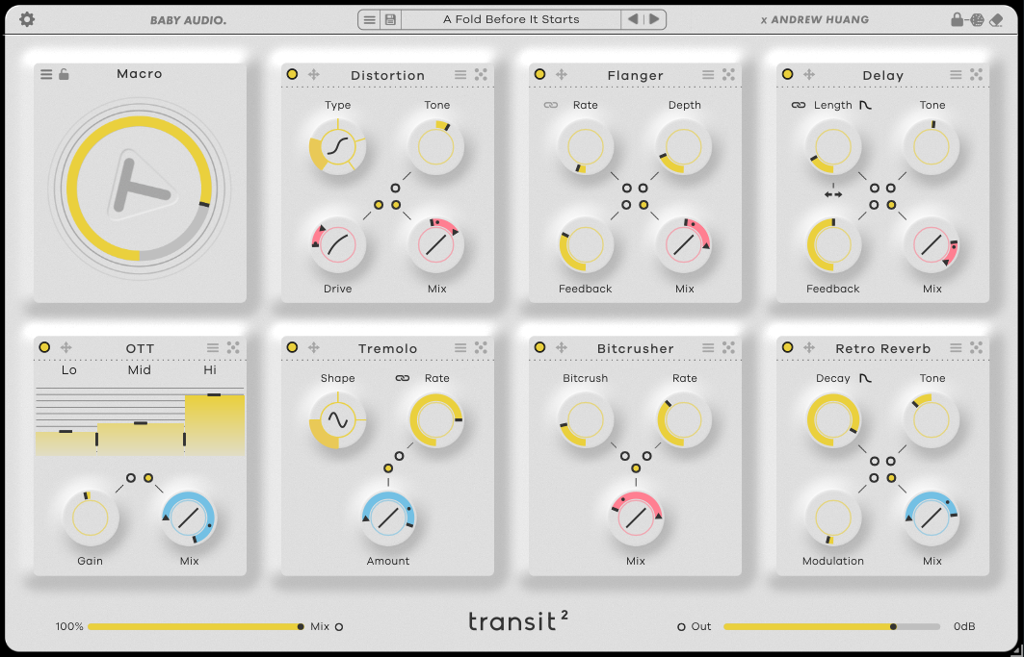Click the Tremolo module move handle
This screenshot has width=1024, height=657.
tap(313, 348)
